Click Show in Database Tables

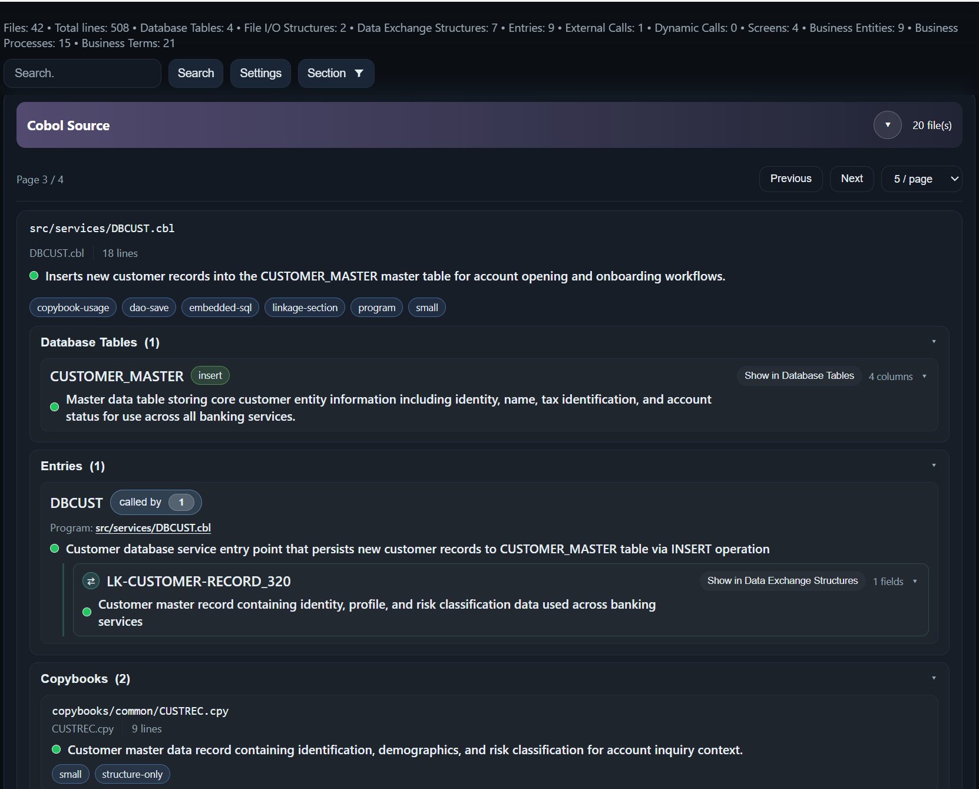799,375
